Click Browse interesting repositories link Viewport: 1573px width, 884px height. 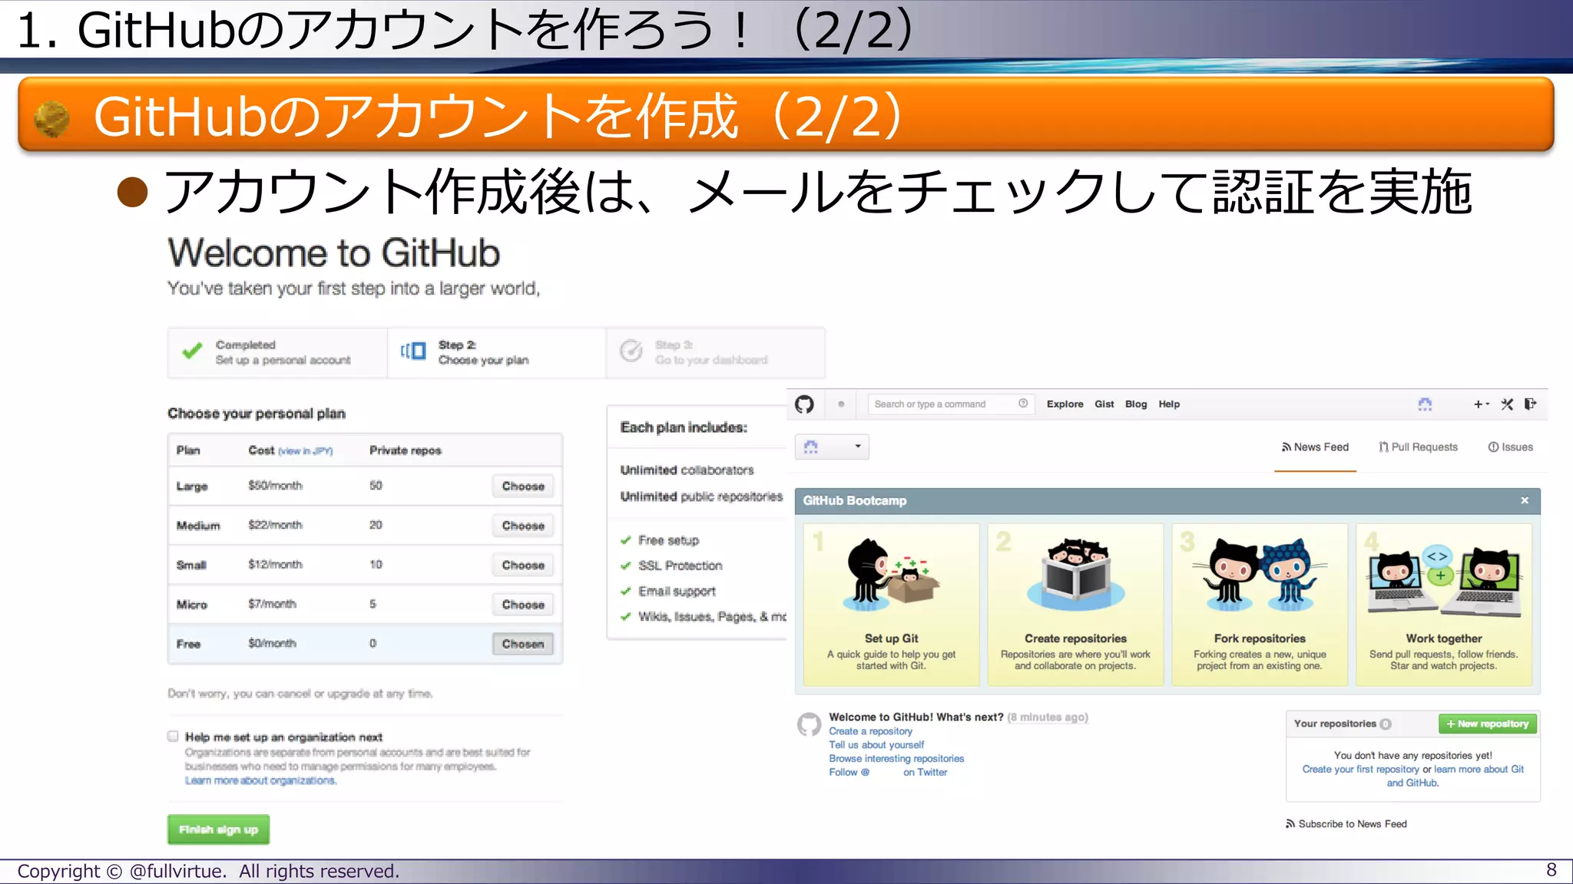(896, 759)
